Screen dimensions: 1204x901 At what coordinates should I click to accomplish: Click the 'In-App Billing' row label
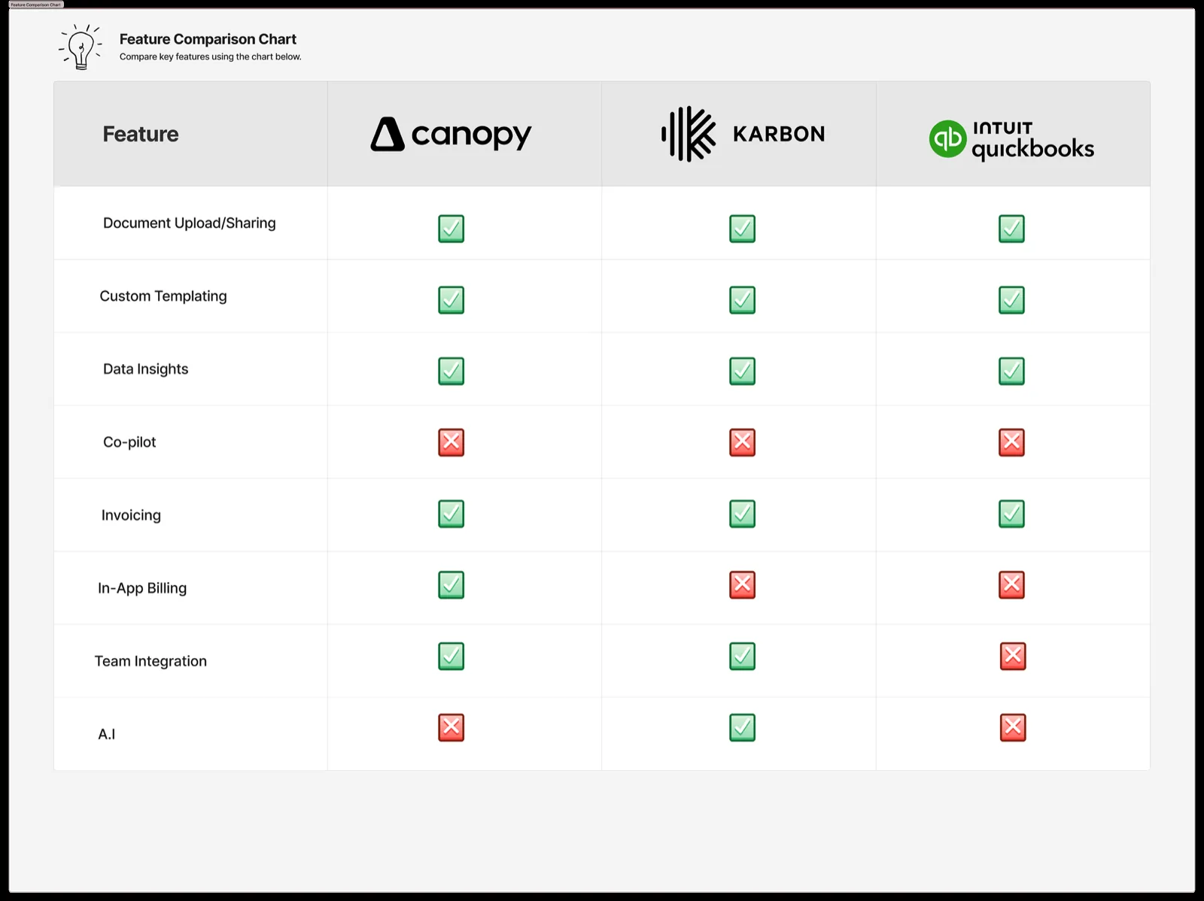(x=142, y=588)
